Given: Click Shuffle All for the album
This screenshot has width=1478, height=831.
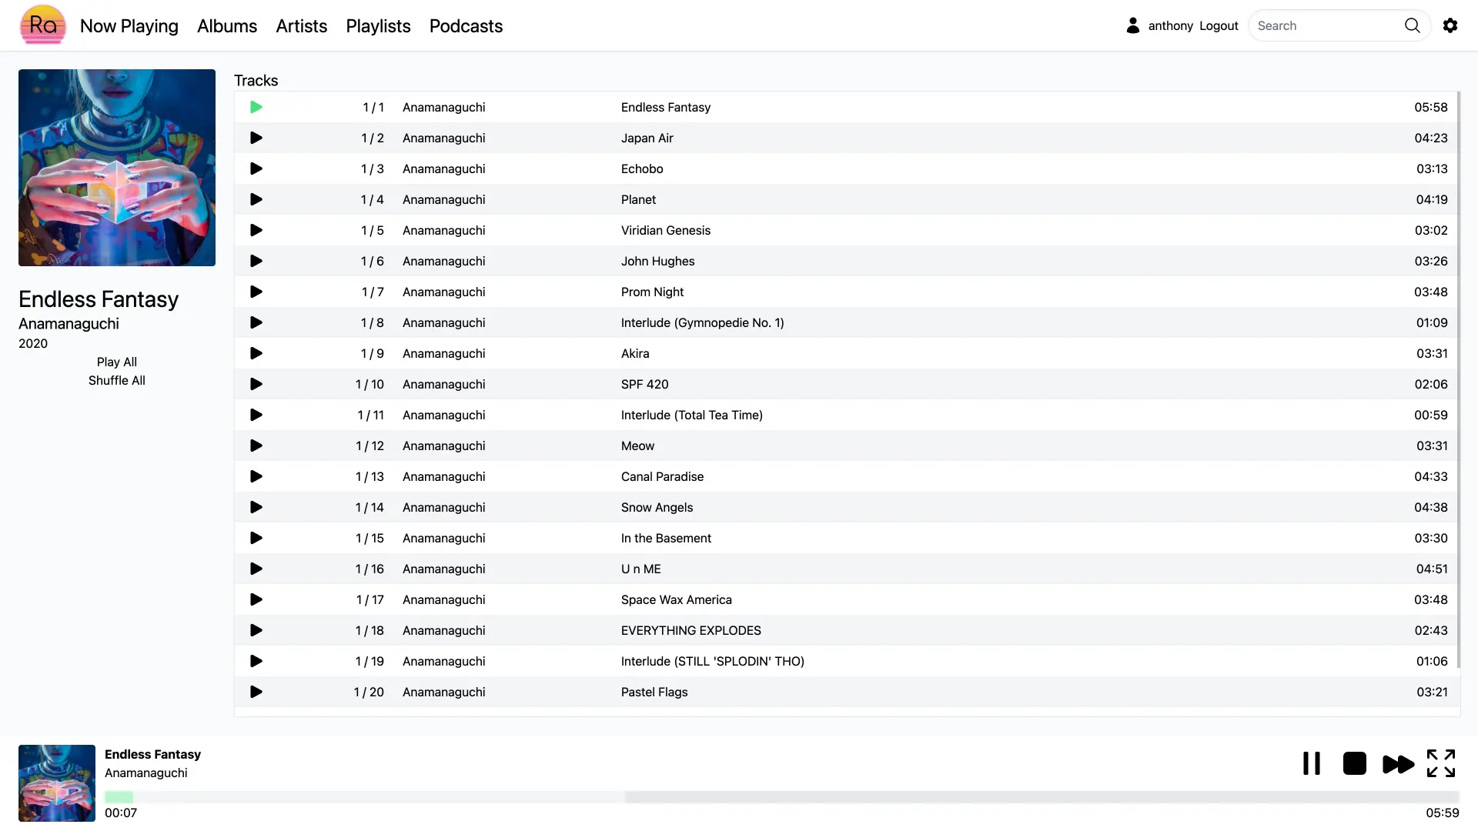Looking at the screenshot, I should (117, 380).
